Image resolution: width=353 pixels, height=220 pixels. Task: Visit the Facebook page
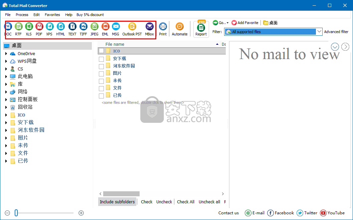point(281,213)
